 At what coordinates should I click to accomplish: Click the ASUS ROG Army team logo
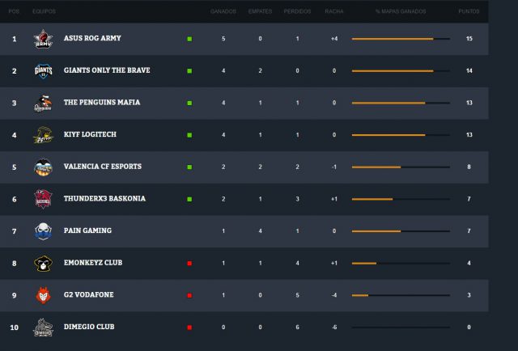[x=43, y=39]
